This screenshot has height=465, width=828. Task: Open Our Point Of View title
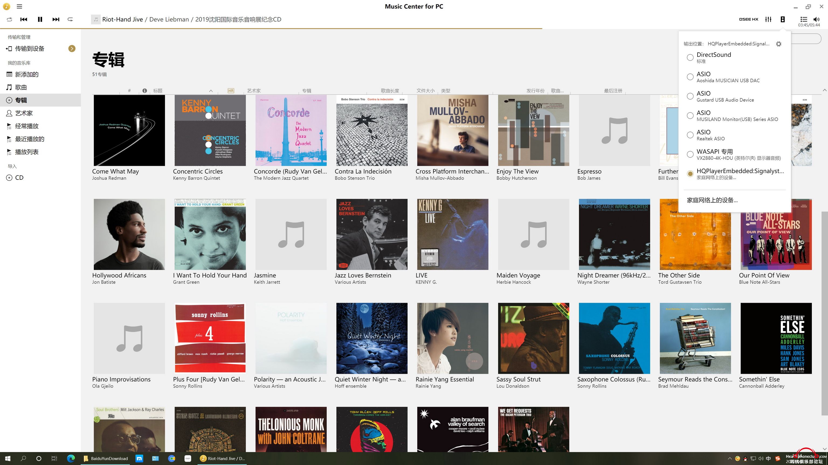point(764,275)
